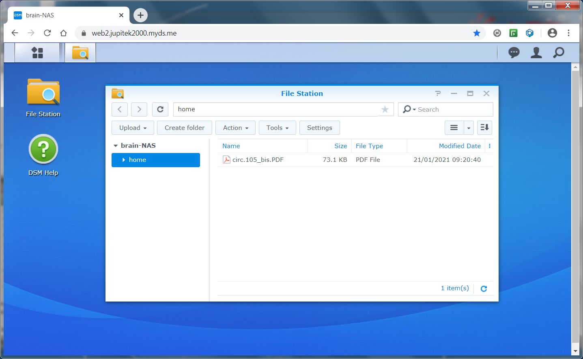Sort by Size column header
Screen dimensions: 583x359
(x=340, y=146)
